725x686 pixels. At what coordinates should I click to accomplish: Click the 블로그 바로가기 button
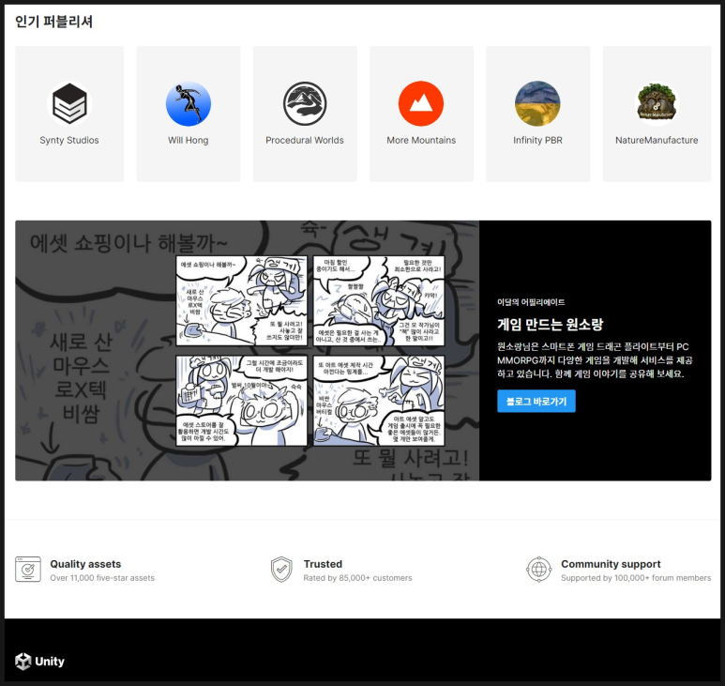(536, 401)
